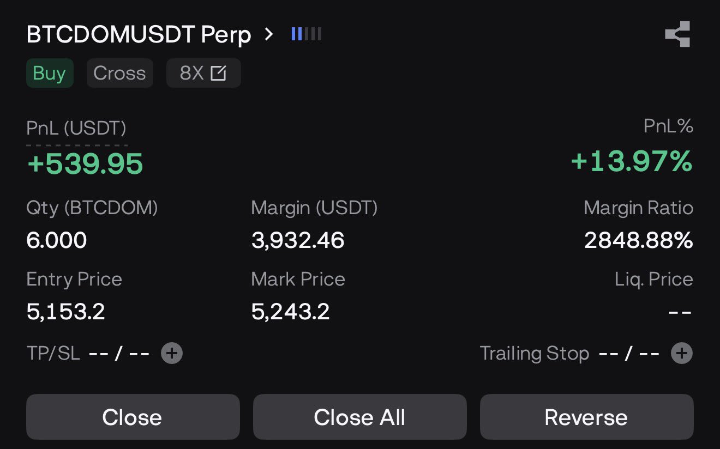This screenshot has height=449, width=720.
Task: Tap the Trailing Stop label text
Action: coord(534,354)
